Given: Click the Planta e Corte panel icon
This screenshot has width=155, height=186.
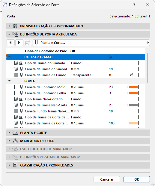Looking at the screenshot, I should pos(15,133).
